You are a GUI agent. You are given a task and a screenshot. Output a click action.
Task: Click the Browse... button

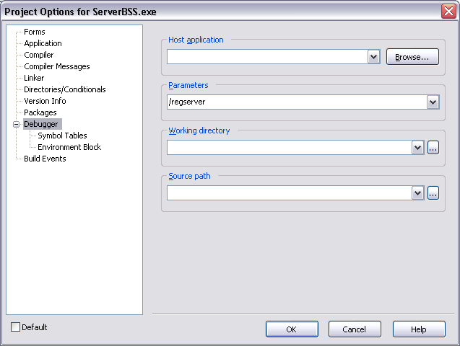[412, 57]
